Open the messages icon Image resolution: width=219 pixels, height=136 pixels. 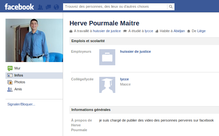48,7
